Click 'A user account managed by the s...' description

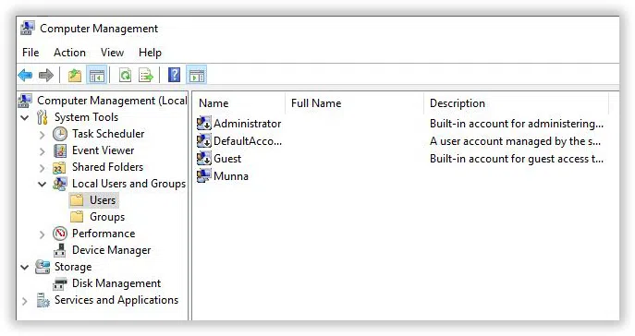(x=516, y=141)
